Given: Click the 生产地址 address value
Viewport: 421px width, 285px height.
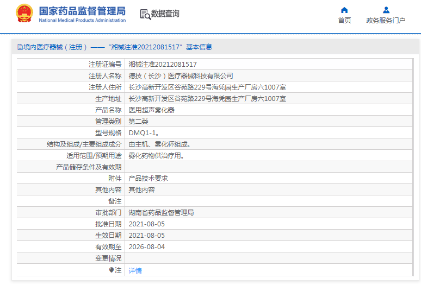Looking at the screenshot, I should pyautogui.click(x=207, y=99).
